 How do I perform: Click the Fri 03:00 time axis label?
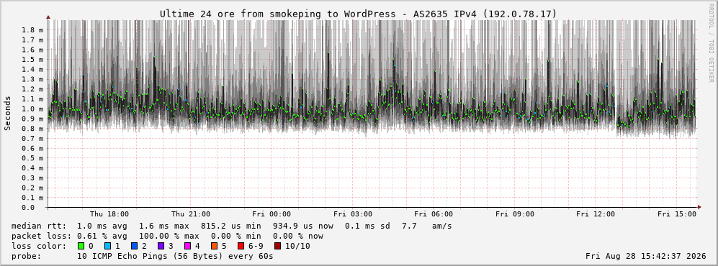pyautogui.click(x=353, y=214)
